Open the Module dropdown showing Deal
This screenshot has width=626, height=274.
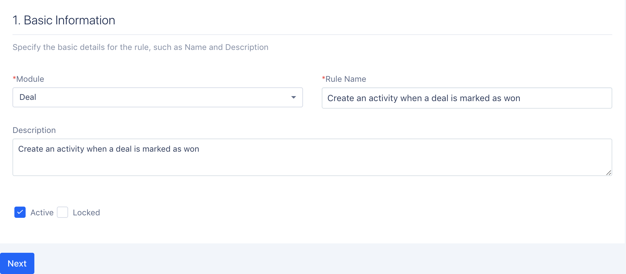(157, 97)
